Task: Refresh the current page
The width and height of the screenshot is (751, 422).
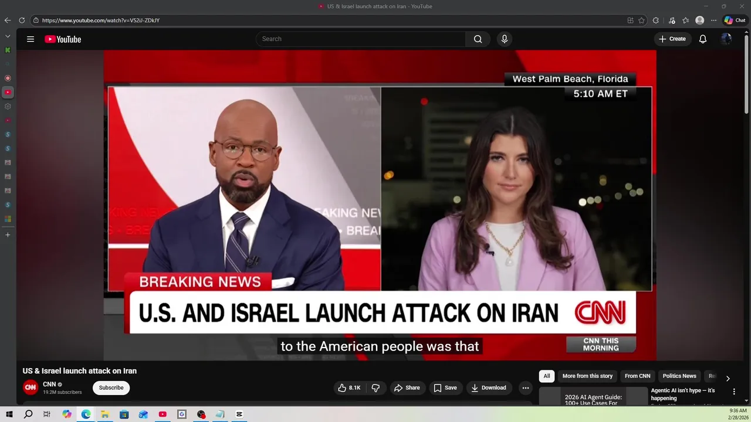Action: [22, 20]
